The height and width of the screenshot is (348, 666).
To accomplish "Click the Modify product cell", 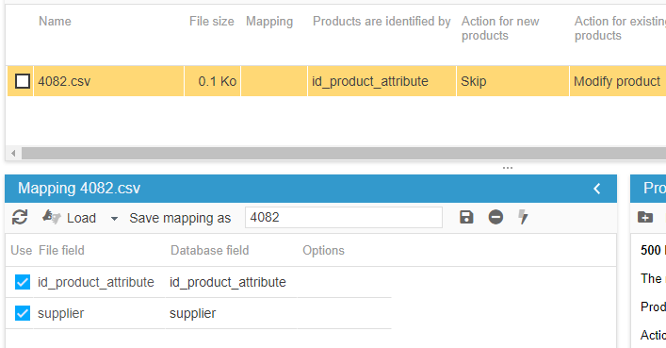I will click(618, 81).
